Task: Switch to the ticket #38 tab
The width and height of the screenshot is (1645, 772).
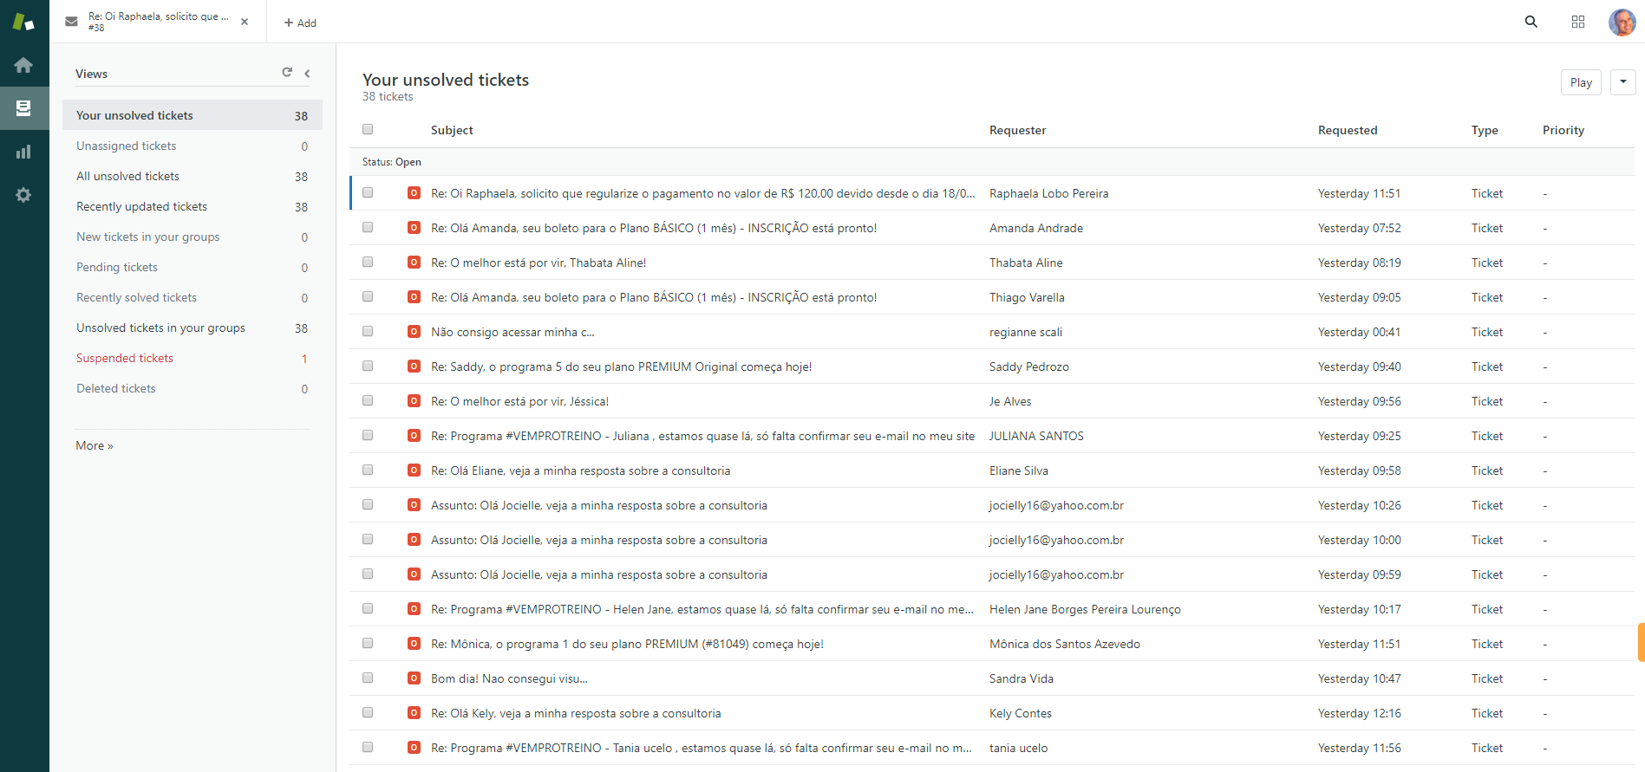Action: point(156,22)
